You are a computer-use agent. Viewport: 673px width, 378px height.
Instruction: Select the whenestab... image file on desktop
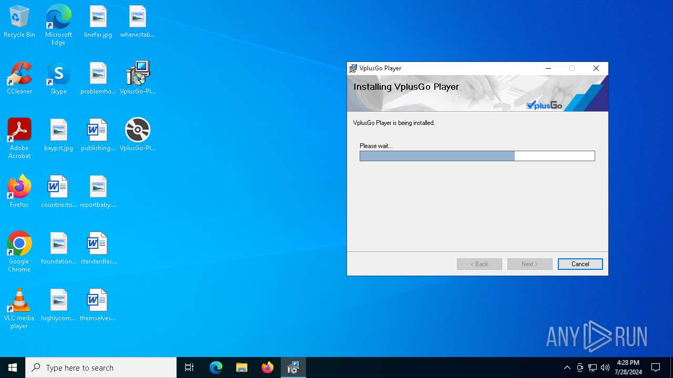[137, 22]
